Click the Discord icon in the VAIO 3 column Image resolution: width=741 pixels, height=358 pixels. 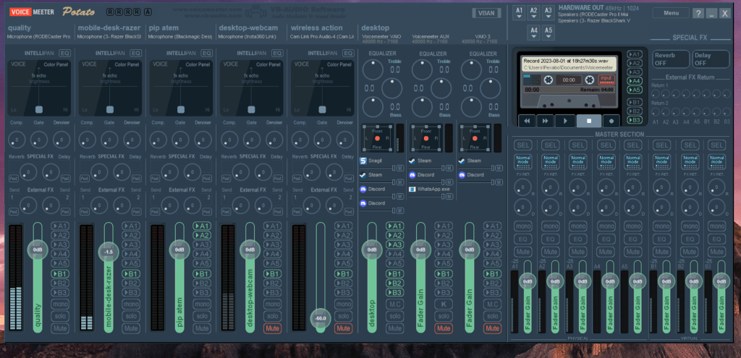tap(462, 175)
